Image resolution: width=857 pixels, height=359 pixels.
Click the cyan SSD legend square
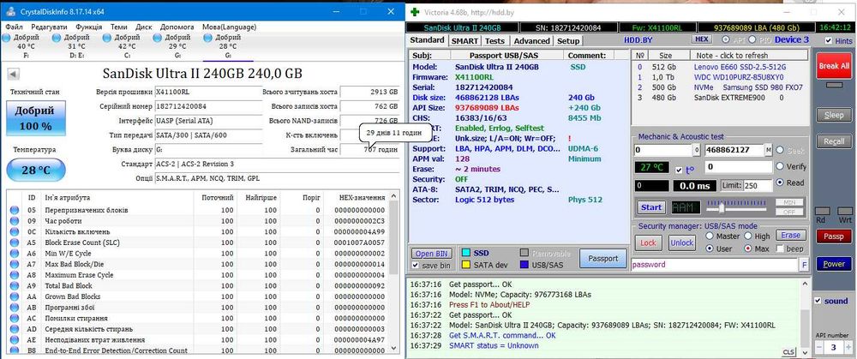(466, 253)
